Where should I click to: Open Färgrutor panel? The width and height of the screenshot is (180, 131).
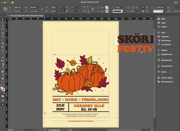pos(165,37)
